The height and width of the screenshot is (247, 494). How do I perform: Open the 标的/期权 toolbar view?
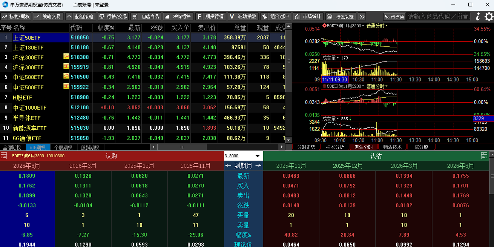pyautogui.click(x=16, y=17)
